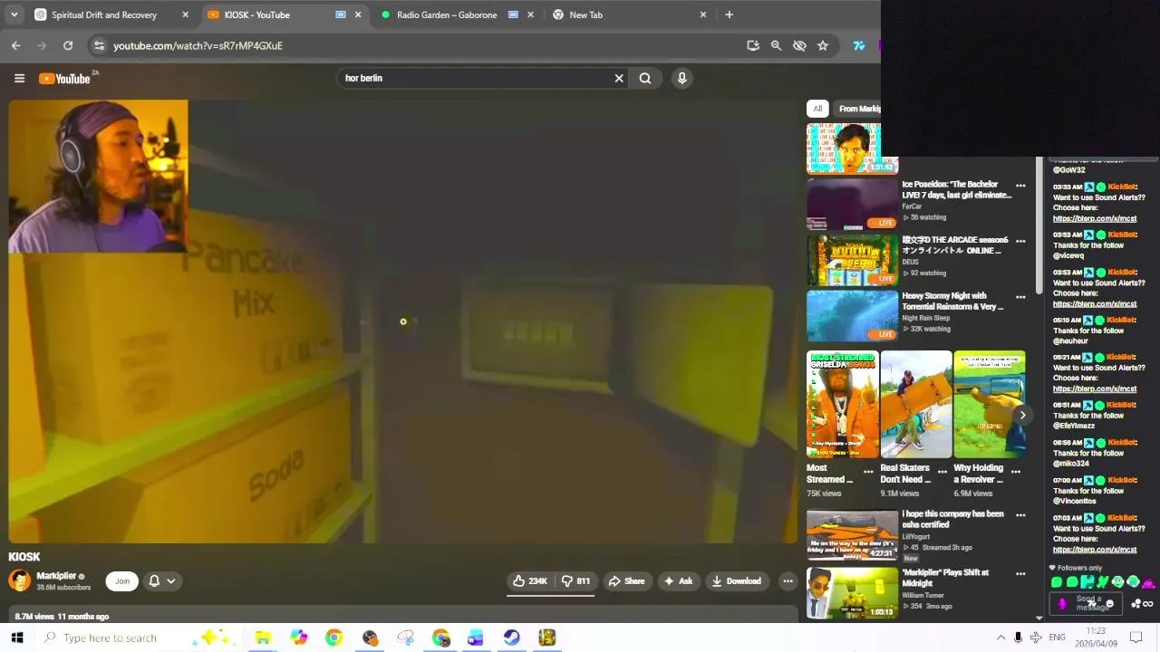Open the Markiplier channel name link
Viewport: 1160px width, 652px height.
pos(56,576)
